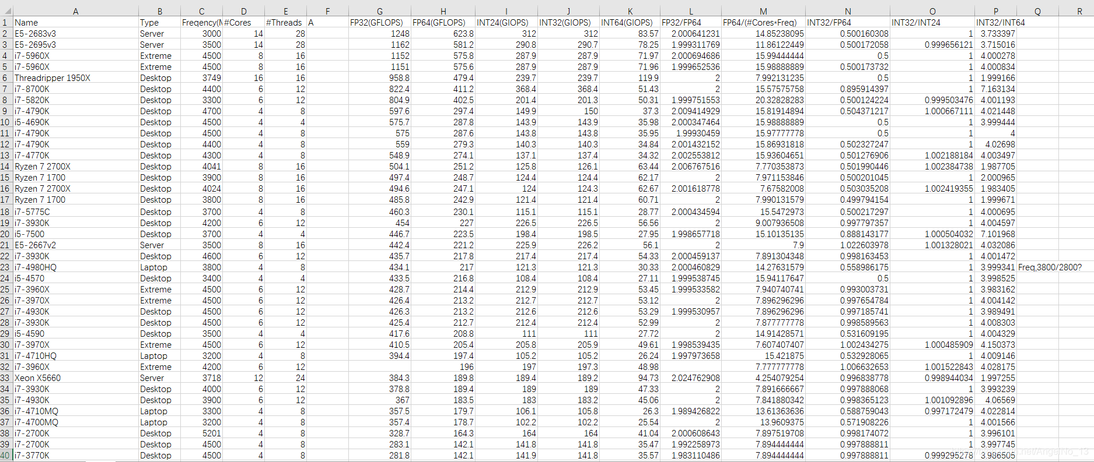The height and width of the screenshot is (462, 1094).
Task: Select the 'i7-4770K' name cell
Action: click(x=76, y=156)
